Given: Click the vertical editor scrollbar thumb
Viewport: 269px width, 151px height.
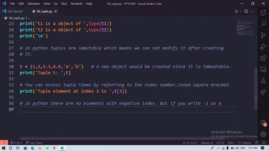Looking at the screenshot, I should pos(256,89).
